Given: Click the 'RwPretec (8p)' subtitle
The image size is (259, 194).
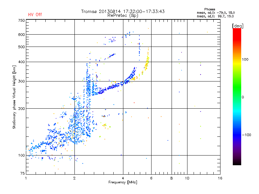Looking at the screenshot, I should [x=123, y=16].
